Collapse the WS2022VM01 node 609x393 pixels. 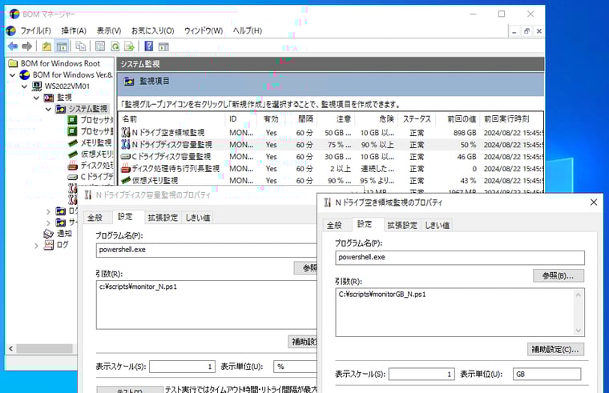pyautogui.click(x=25, y=86)
